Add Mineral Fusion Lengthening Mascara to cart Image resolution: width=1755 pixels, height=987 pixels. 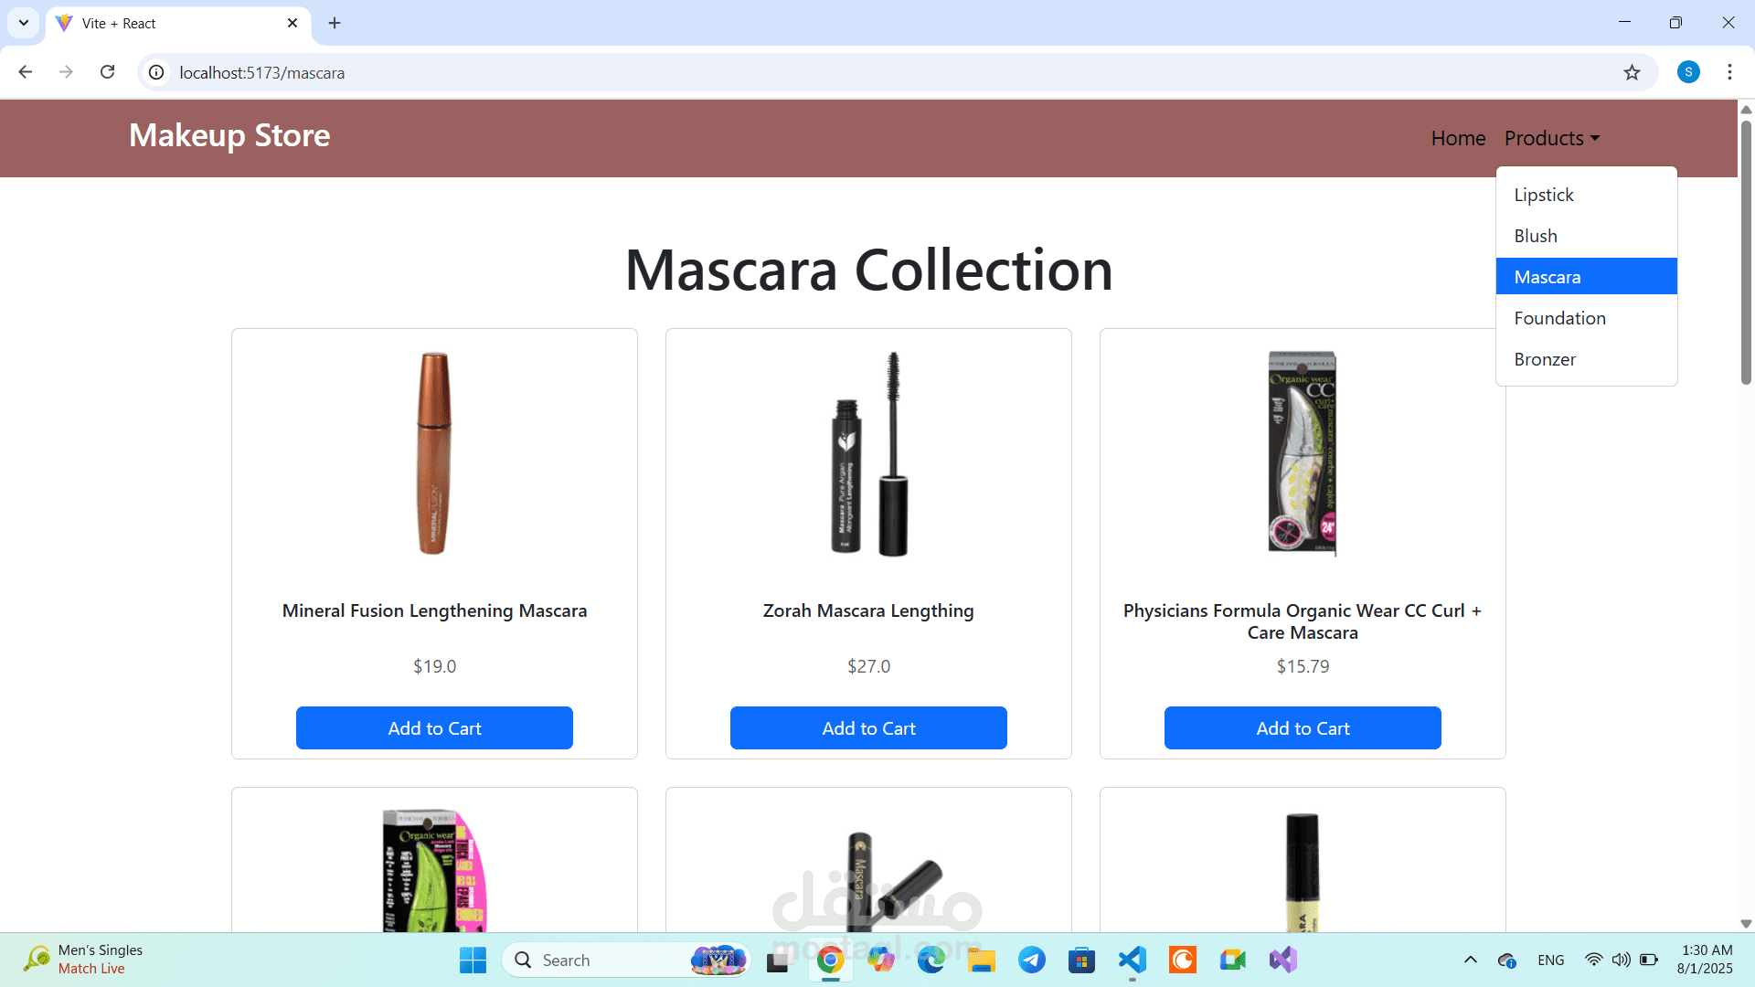[x=434, y=728]
